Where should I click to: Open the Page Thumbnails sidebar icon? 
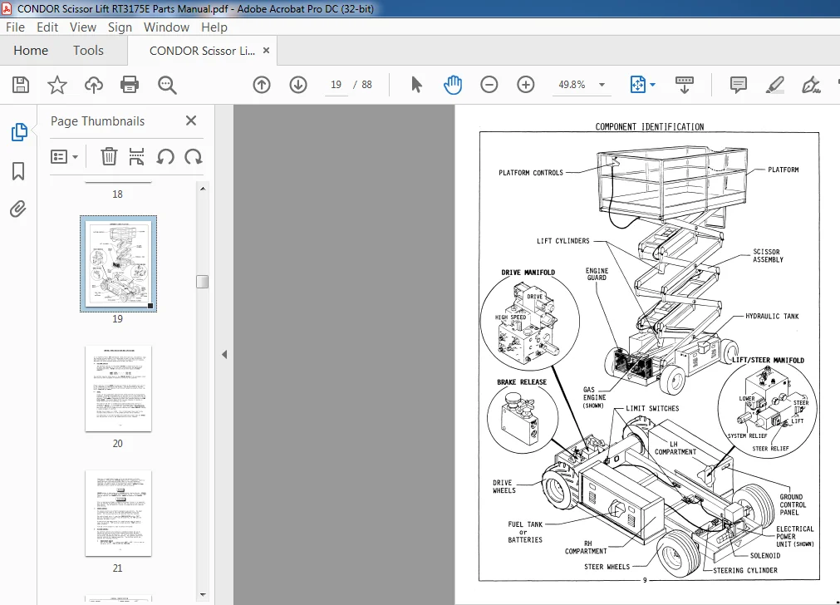(x=19, y=132)
